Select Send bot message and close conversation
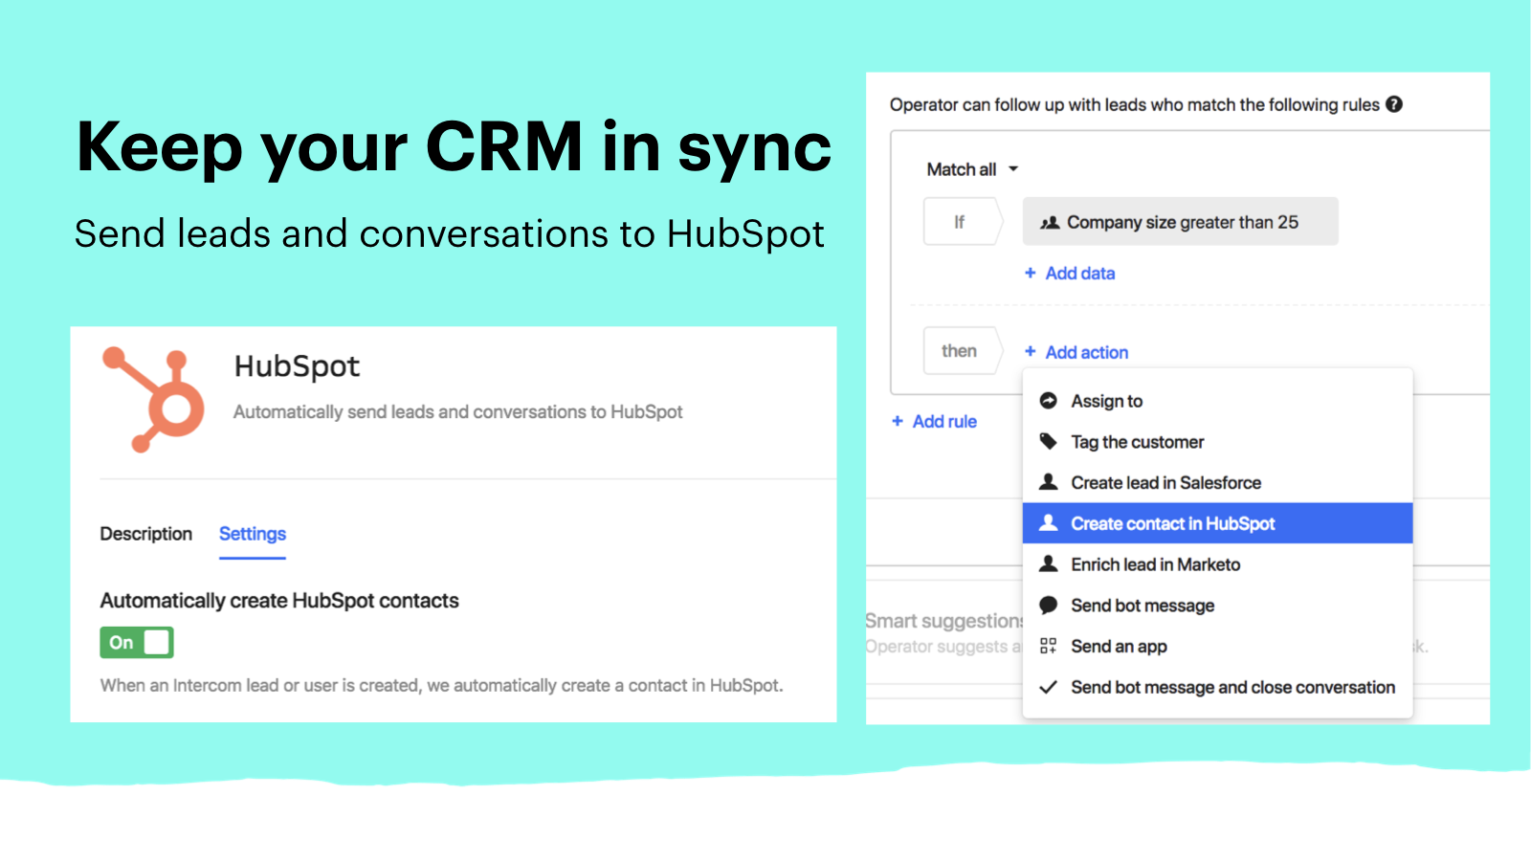1531x861 pixels. (1218, 687)
